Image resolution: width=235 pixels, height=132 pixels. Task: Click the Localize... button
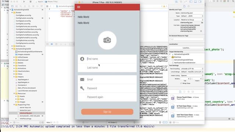(x=186, y=48)
